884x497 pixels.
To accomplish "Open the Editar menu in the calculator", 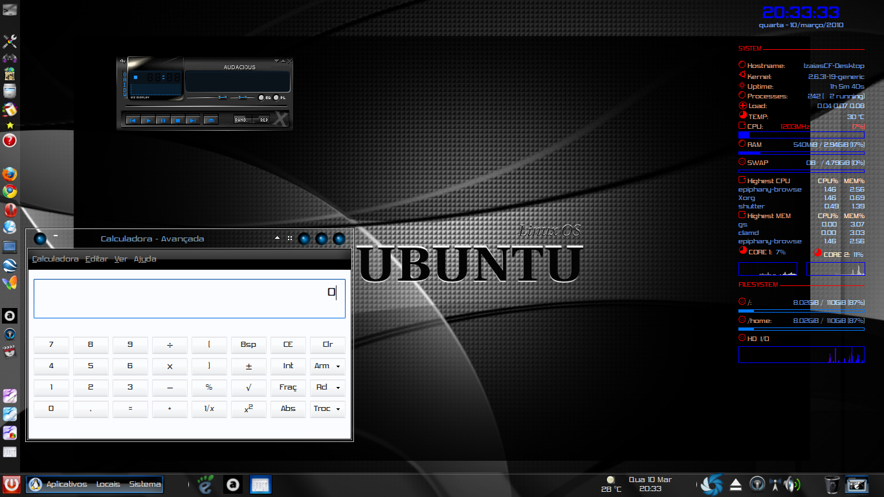I will click(96, 259).
